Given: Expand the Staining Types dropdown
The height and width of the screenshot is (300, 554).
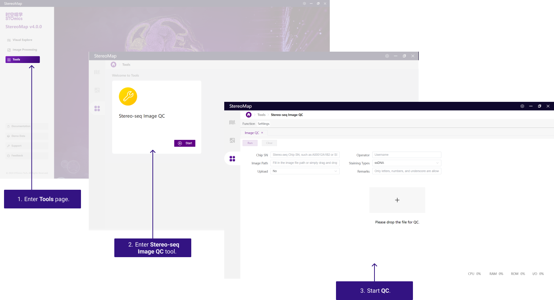Looking at the screenshot, I should coord(407,163).
